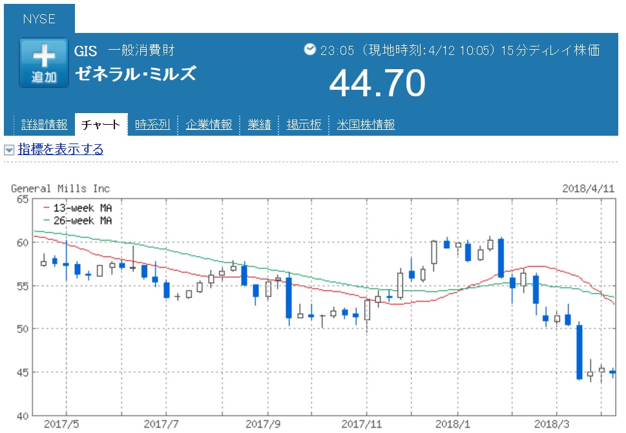Screen dimensions: 626x433
Task: Click the 指標を表示する link
Action: click(61, 149)
